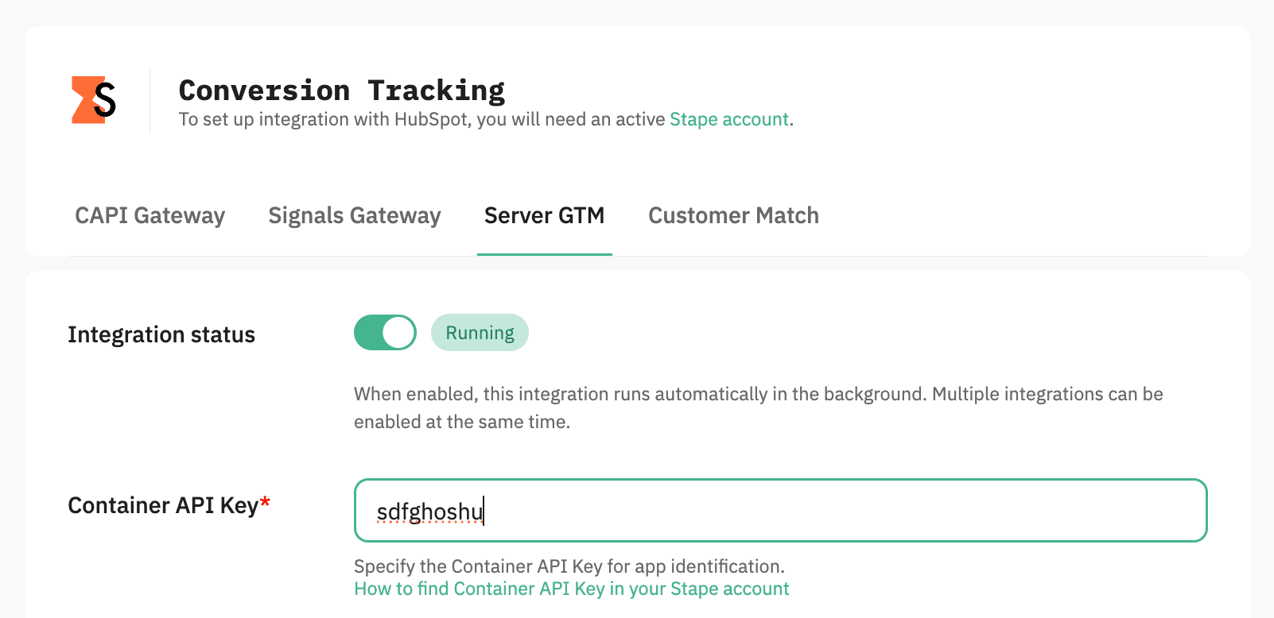The image size is (1274, 618).
Task: Click the Running status badge
Action: pyautogui.click(x=480, y=333)
